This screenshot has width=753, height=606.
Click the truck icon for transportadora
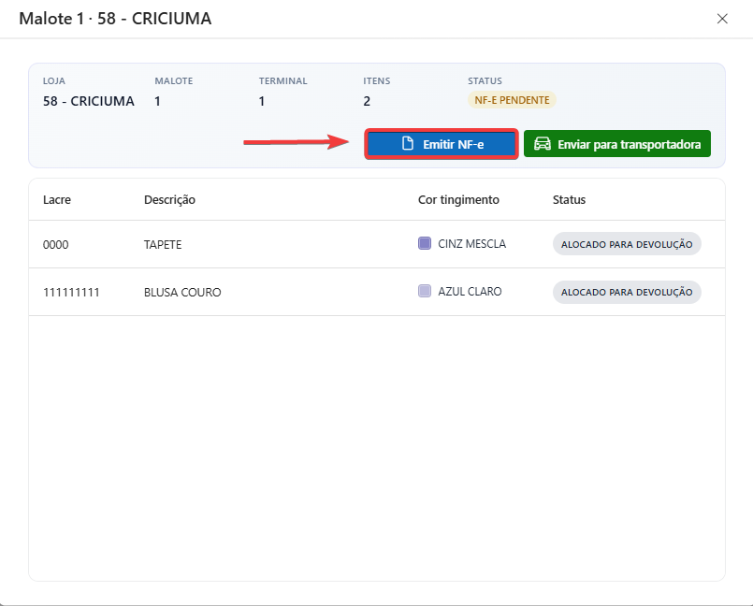point(542,144)
